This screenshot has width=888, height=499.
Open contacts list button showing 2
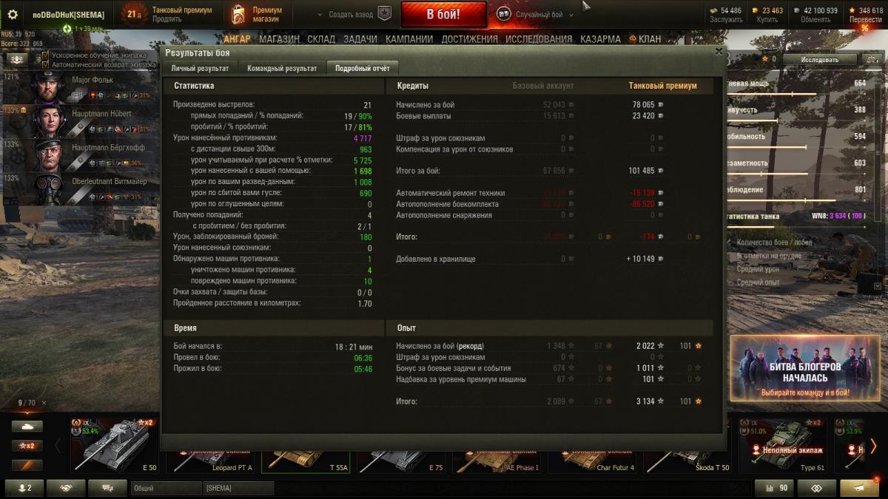24,488
